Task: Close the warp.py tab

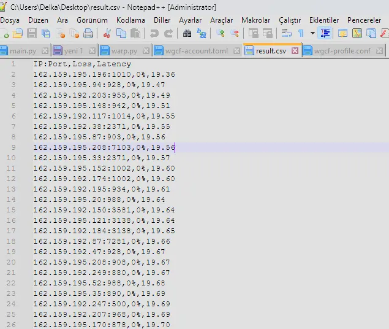Action: (x=146, y=51)
